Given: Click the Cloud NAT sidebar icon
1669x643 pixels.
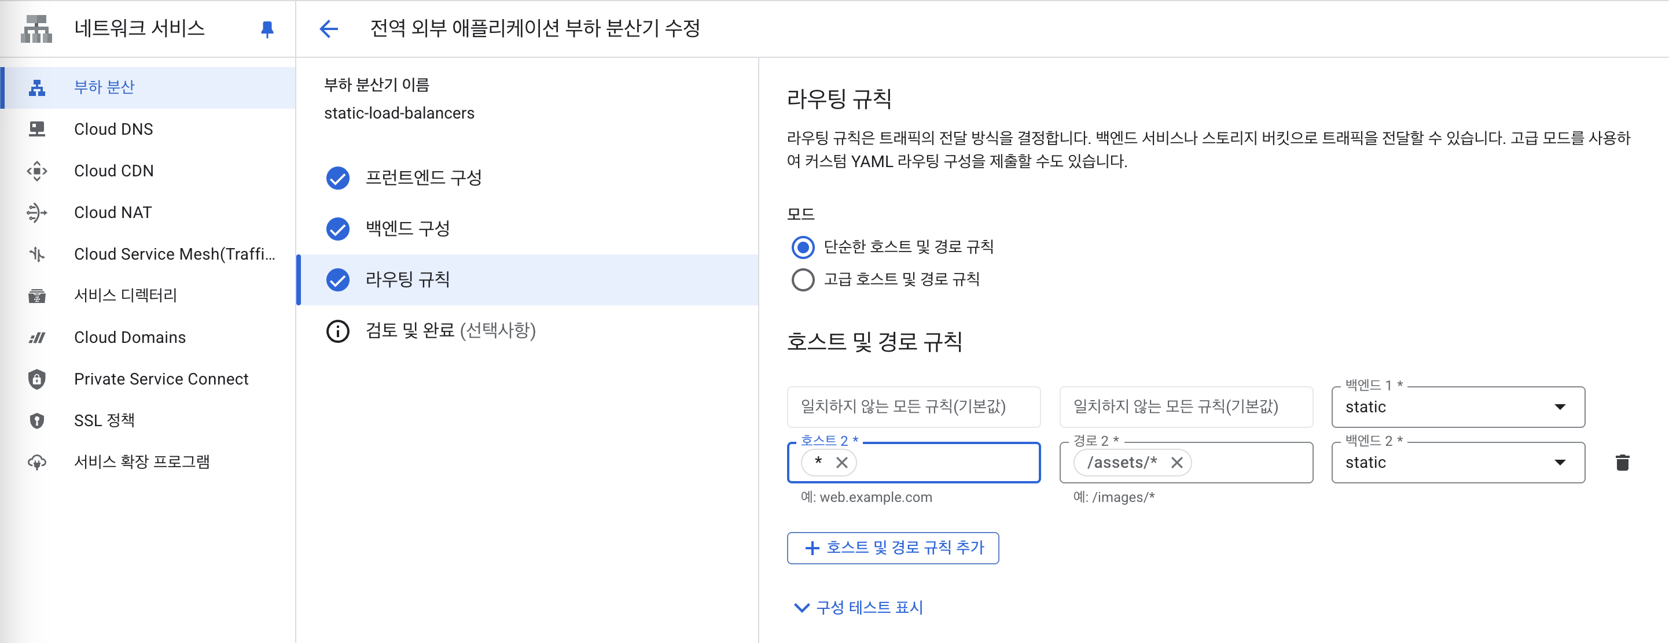Looking at the screenshot, I should pos(37,212).
